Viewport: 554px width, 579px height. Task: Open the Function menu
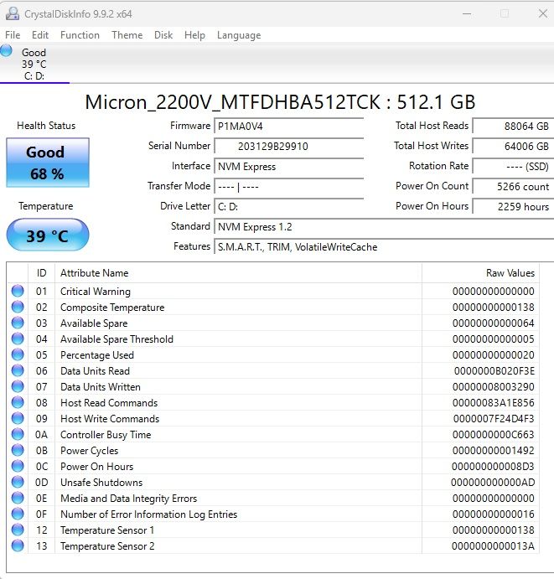[80, 35]
